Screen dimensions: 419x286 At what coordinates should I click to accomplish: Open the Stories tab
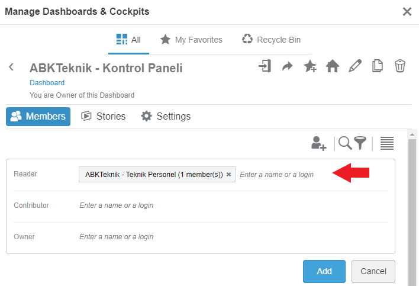(x=104, y=117)
